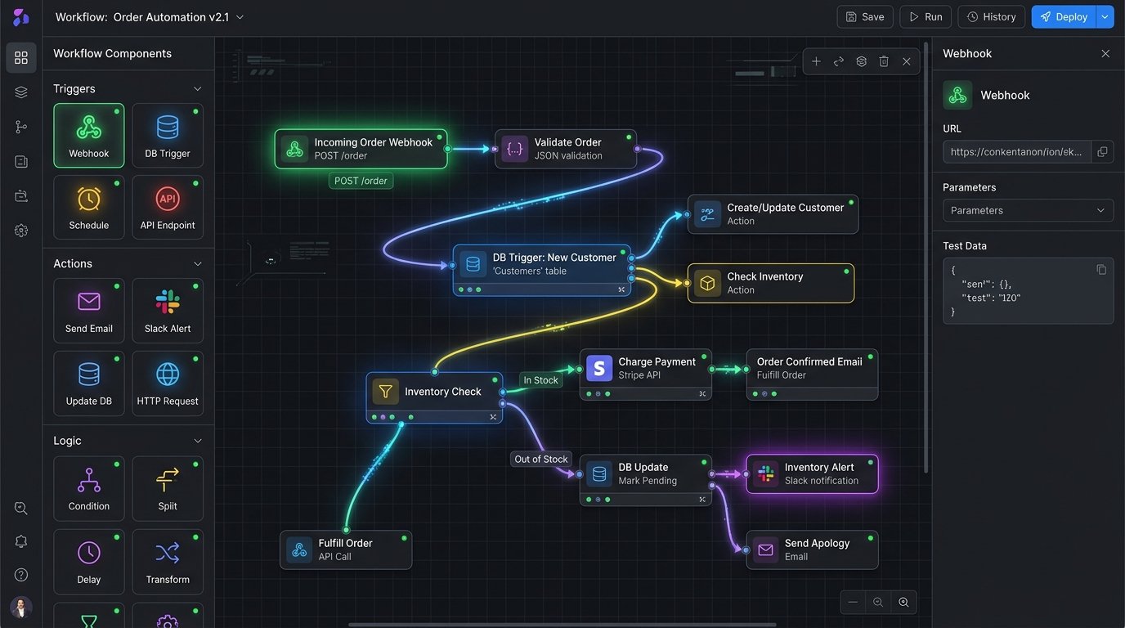
Task: Collapse the Actions section
Action: [197, 263]
